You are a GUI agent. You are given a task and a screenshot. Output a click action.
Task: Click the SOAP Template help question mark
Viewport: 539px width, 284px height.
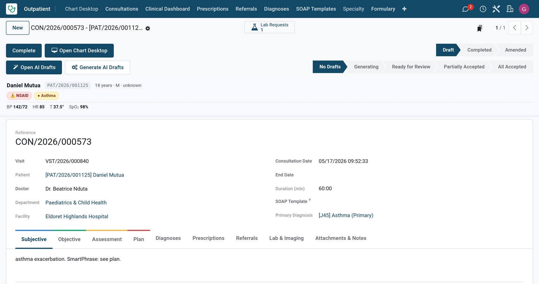[x=310, y=200]
